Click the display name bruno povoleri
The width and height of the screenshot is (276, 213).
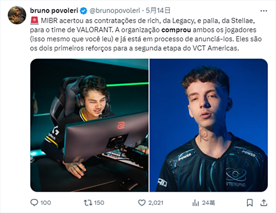click(54, 11)
